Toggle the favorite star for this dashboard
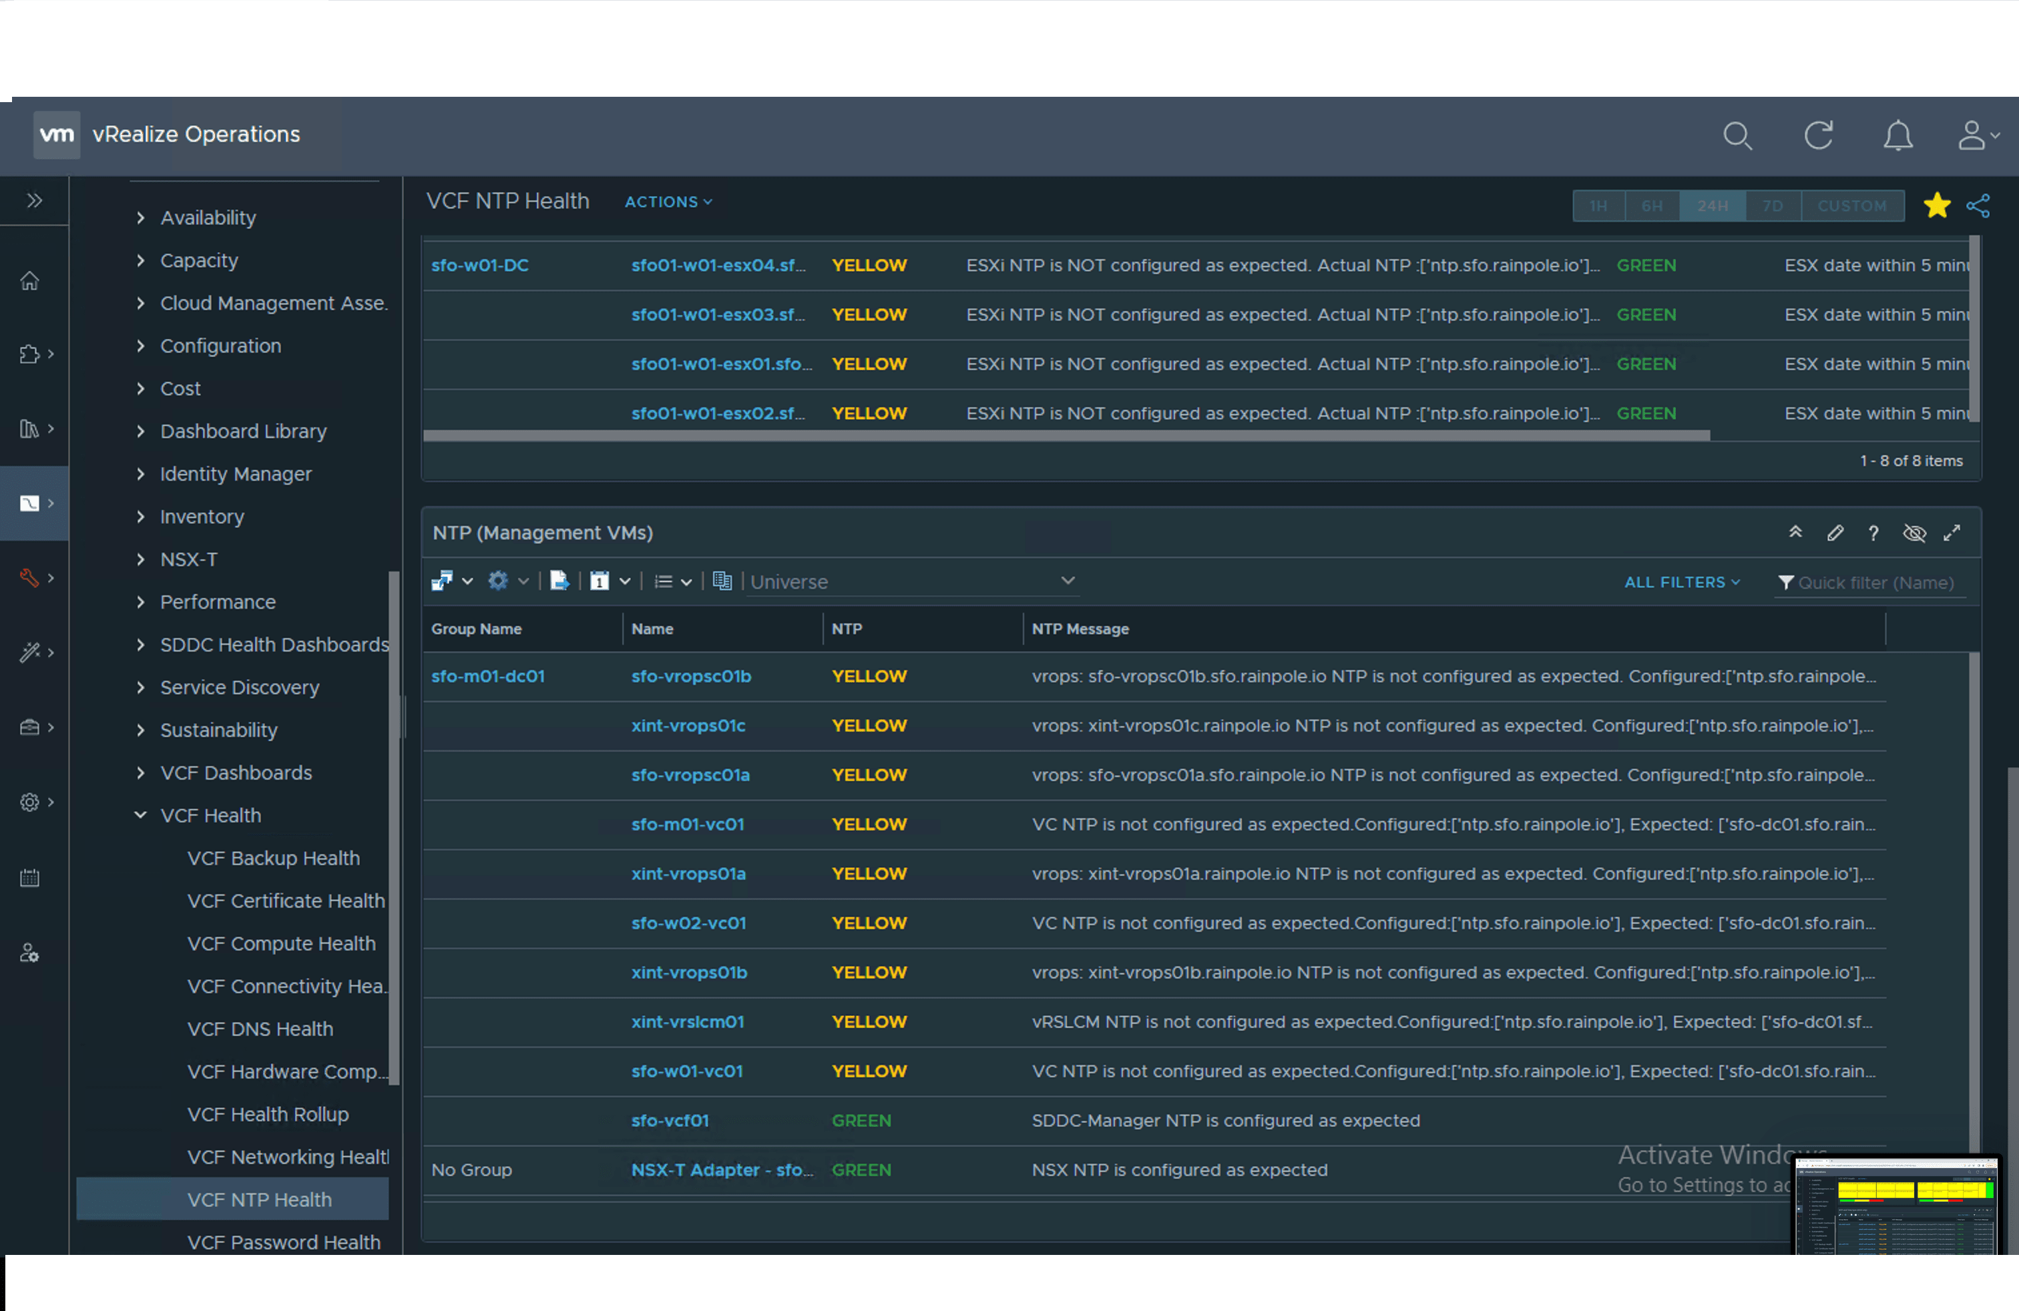The width and height of the screenshot is (2019, 1311). click(x=1937, y=205)
